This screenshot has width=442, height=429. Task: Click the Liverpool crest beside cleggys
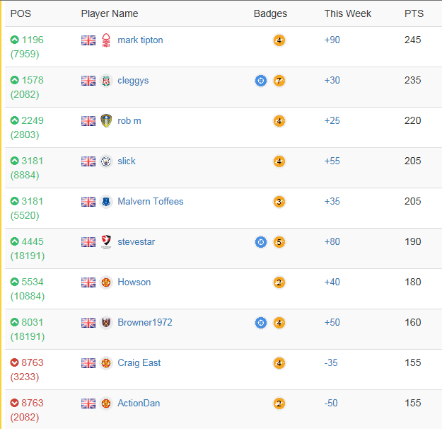pos(106,81)
